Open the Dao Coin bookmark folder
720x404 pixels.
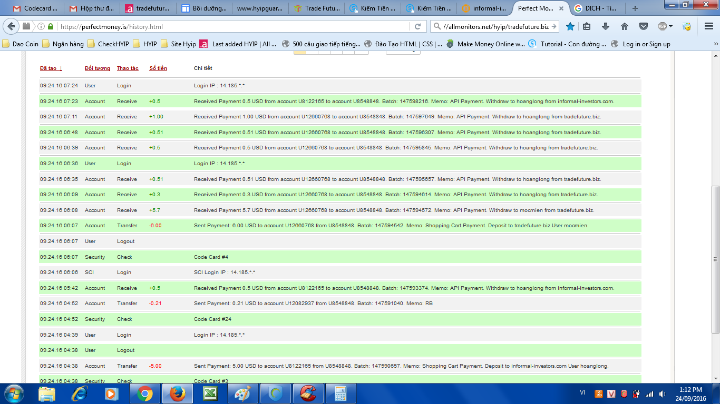21,44
